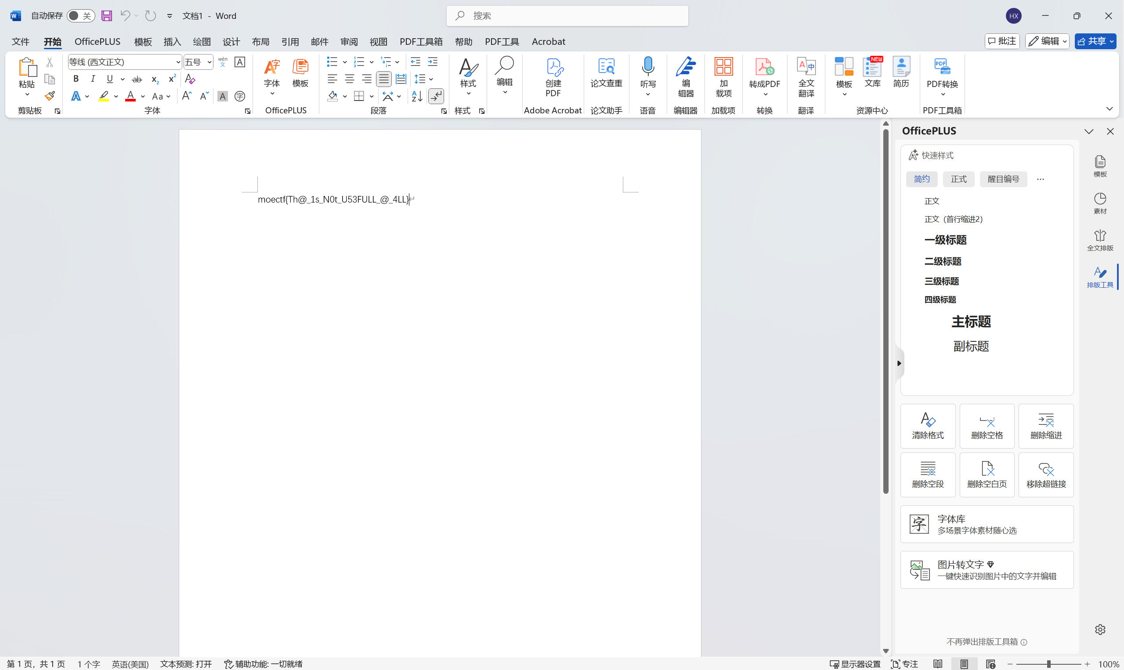Image resolution: width=1124 pixels, height=670 pixels.
Task: Toggle Strikethrough formatting
Action: (137, 79)
